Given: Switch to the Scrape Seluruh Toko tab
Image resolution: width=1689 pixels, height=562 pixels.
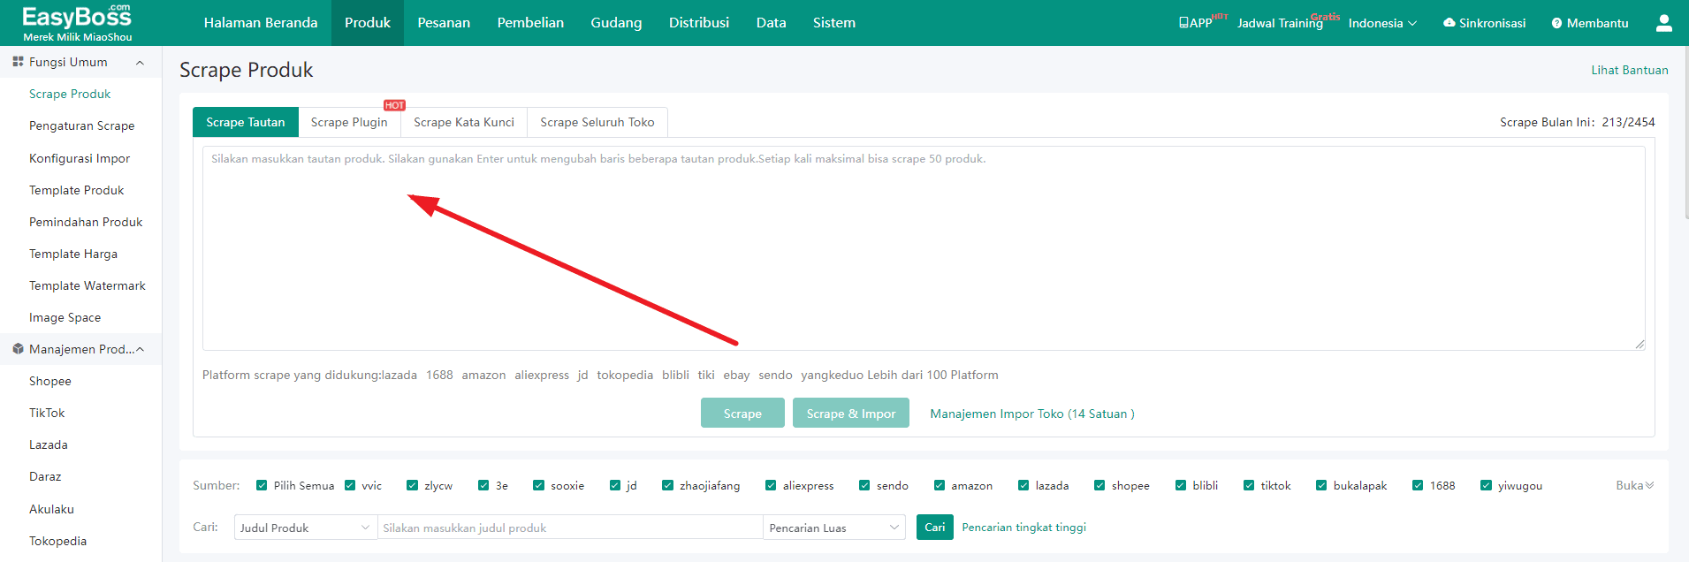Looking at the screenshot, I should click(x=597, y=122).
